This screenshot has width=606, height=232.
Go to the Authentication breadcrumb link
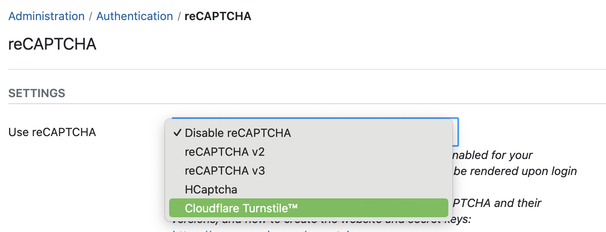click(135, 16)
